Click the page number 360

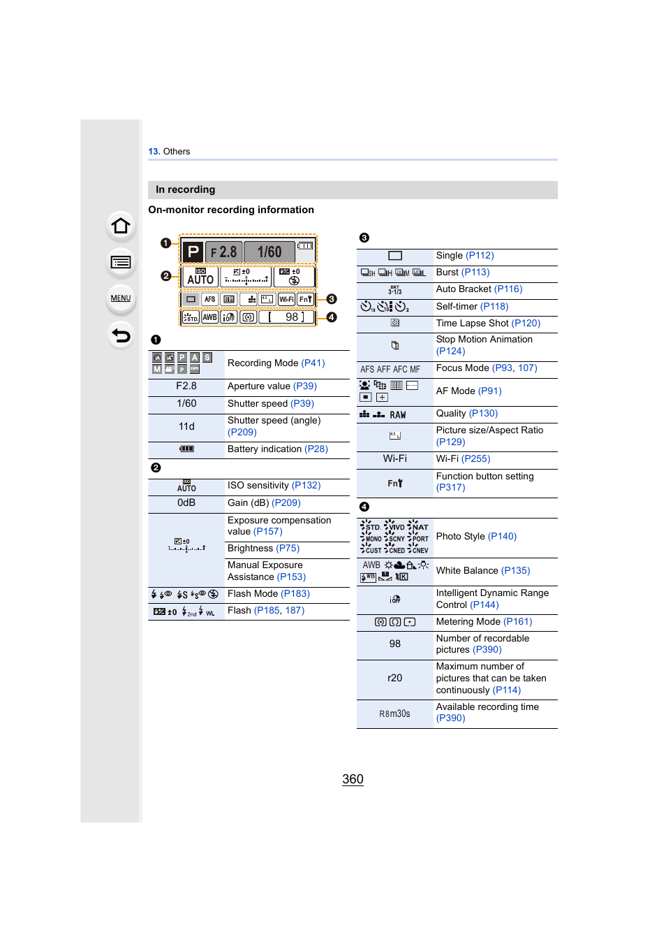(353, 780)
